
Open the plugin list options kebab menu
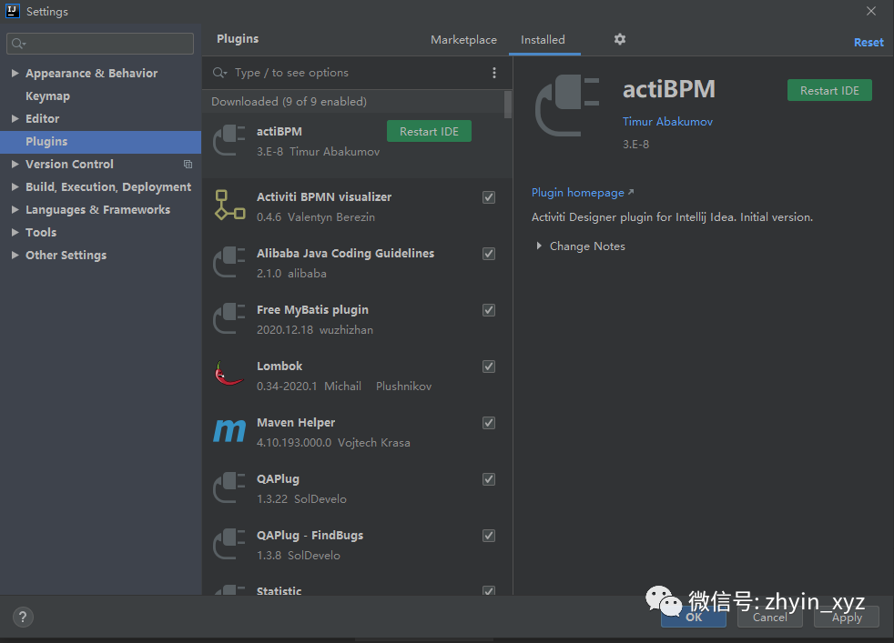[493, 73]
